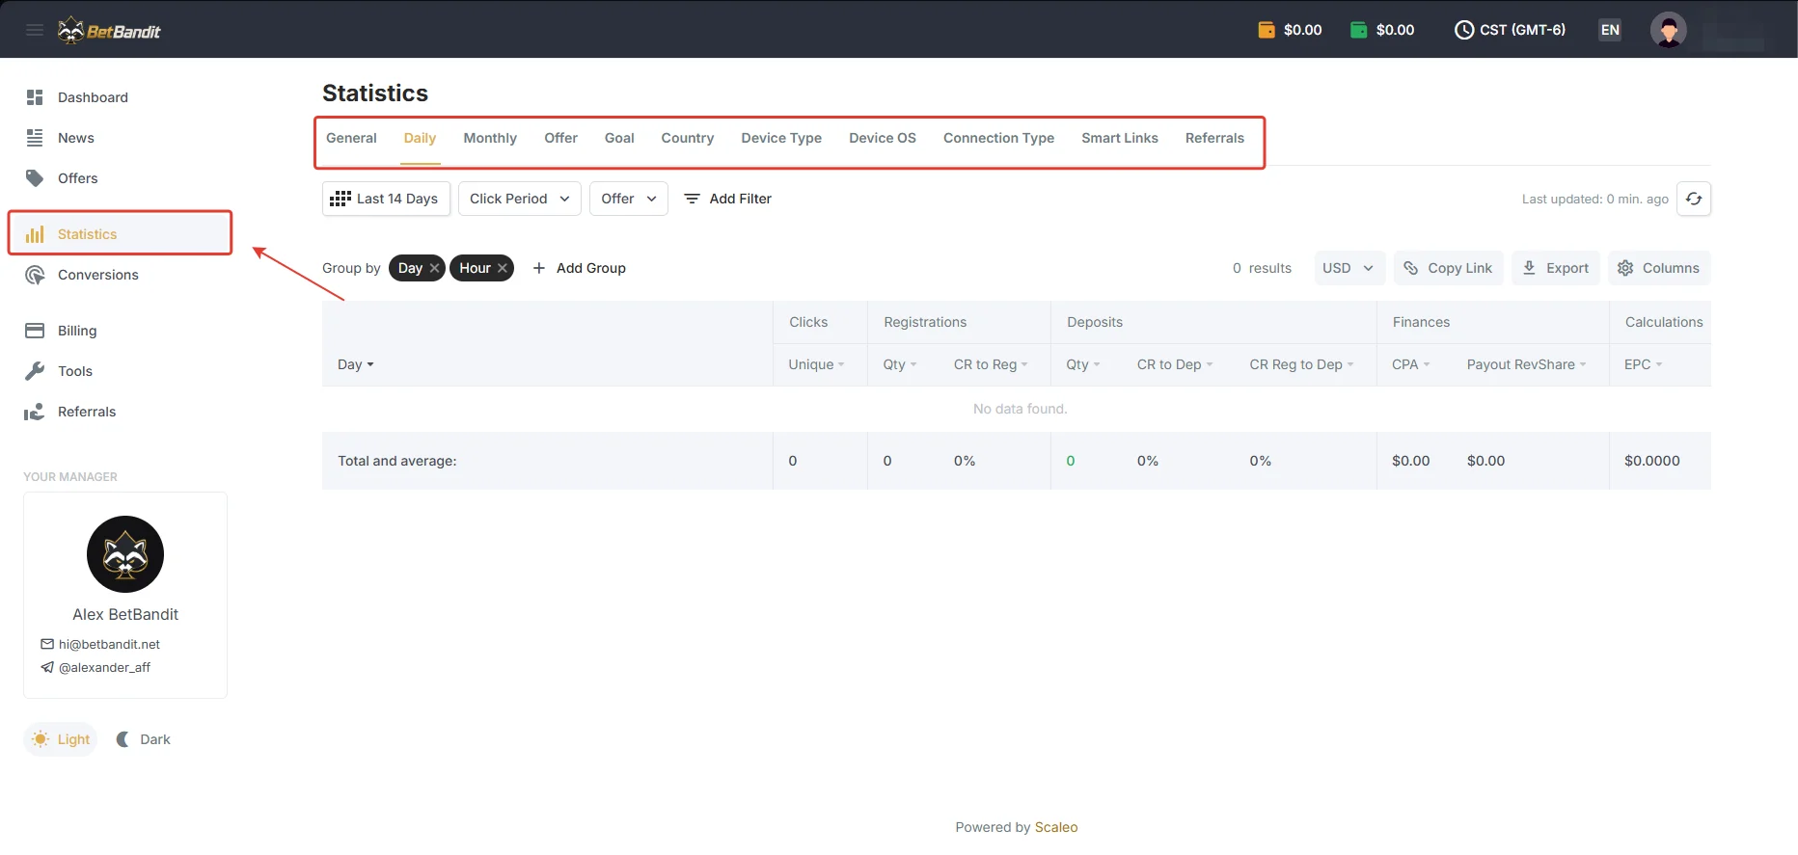The image size is (1798, 855).
Task: Switch to the Device OS tab
Action: coord(883,138)
